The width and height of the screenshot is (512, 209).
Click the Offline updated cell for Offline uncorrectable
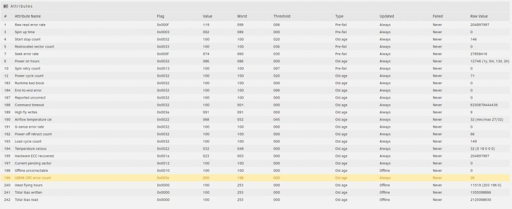tap(385, 171)
